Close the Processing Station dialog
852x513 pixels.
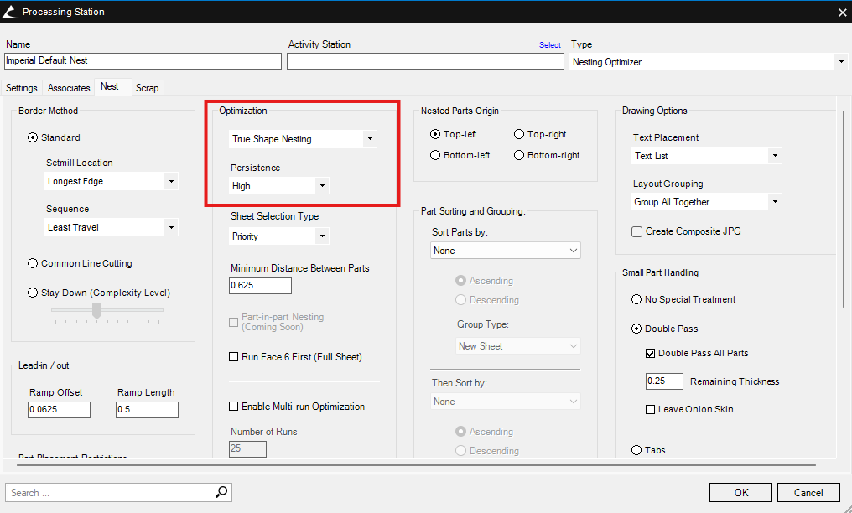pos(842,12)
